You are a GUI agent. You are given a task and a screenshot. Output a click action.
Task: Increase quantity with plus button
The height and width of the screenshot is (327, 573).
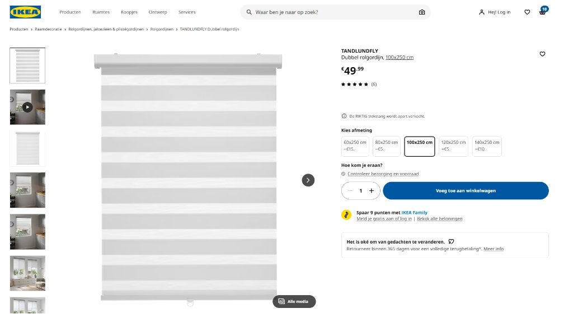tap(372, 190)
